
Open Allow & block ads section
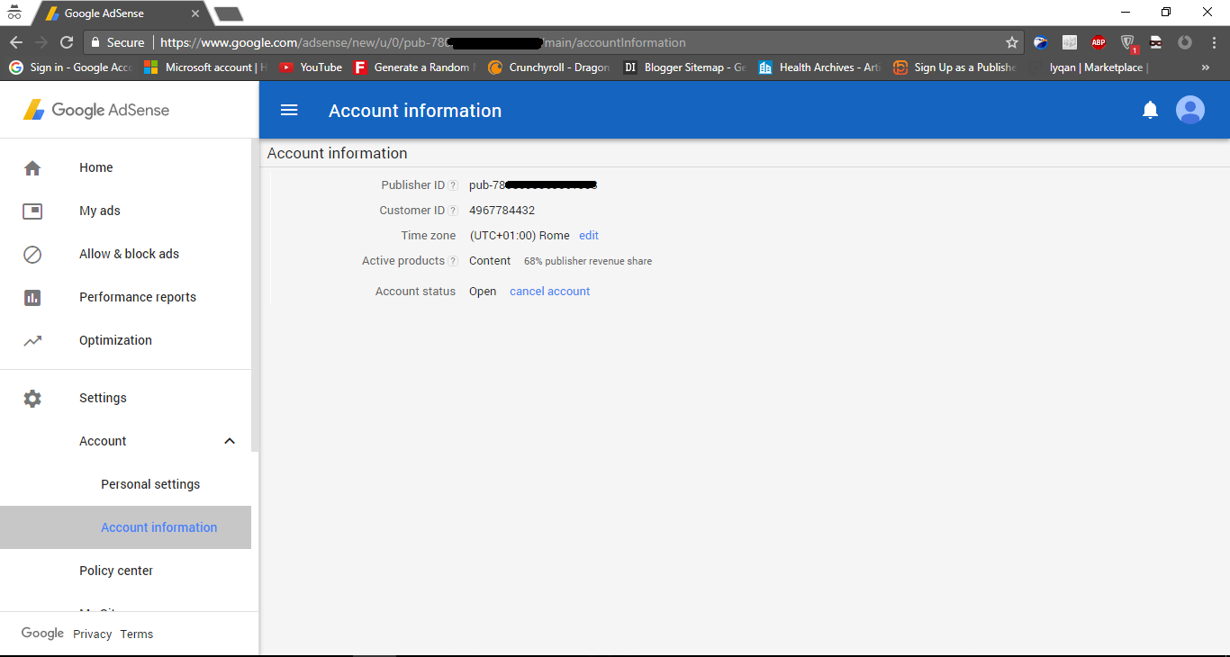(x=129, y=254)
